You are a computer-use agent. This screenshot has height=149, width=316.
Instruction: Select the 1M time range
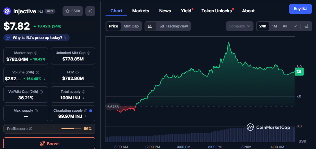pyautogui.click(x=275, y=26)
